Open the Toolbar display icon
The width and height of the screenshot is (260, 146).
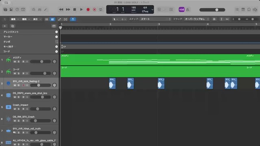23,10
